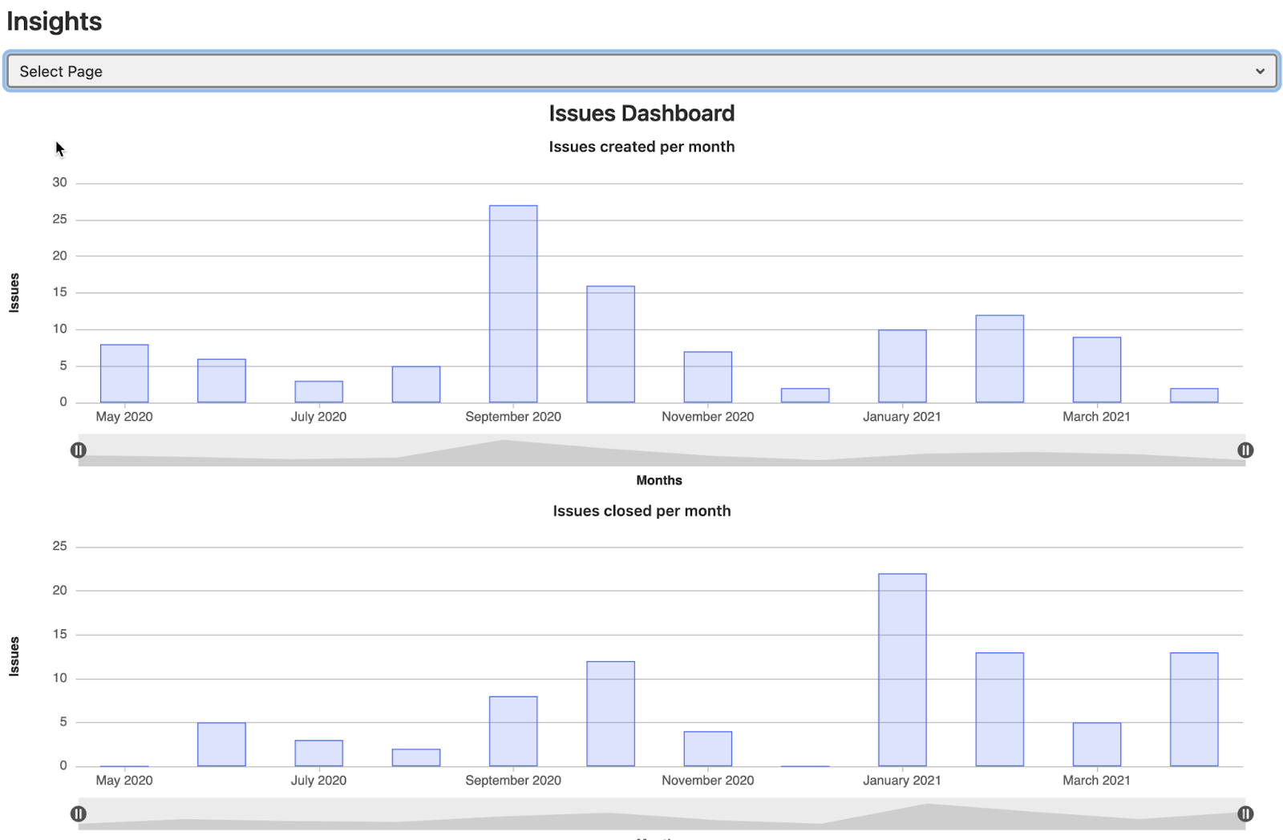
Task: Click the closed chart's range overview area
Action: click(662, 814)
